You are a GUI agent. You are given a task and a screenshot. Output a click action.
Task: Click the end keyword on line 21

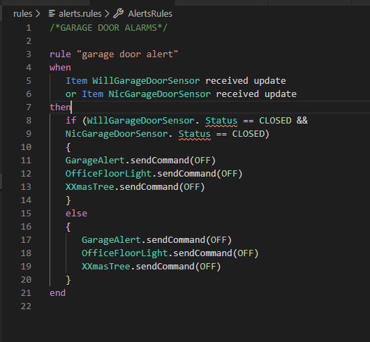tap(57, 293)
